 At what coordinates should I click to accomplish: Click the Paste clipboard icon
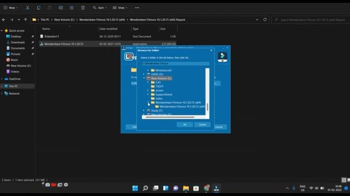pyautogui.click(x=50, y=8)
